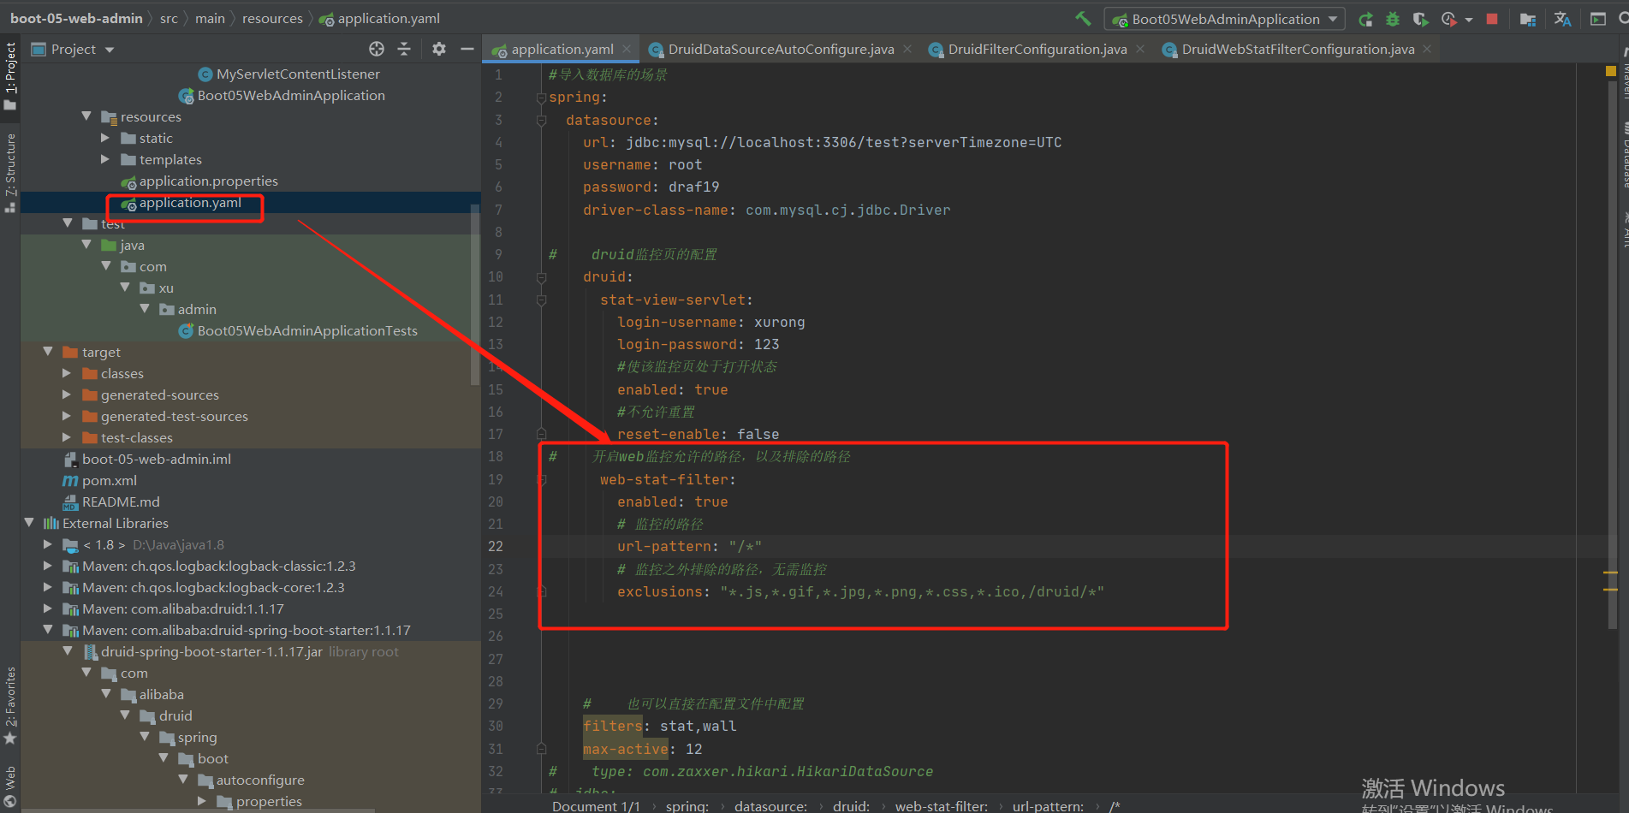Open the Project view selector dropdown

tap(74, 50)
